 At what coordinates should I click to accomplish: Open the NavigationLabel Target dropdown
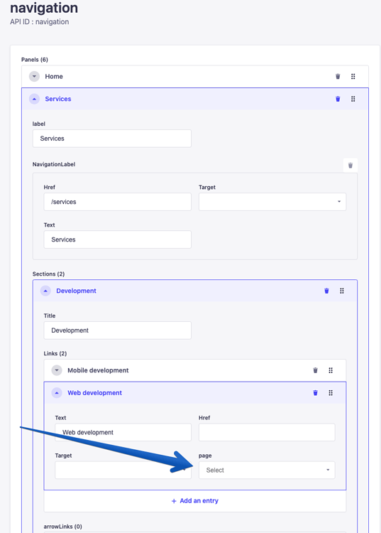coord(272,202)
